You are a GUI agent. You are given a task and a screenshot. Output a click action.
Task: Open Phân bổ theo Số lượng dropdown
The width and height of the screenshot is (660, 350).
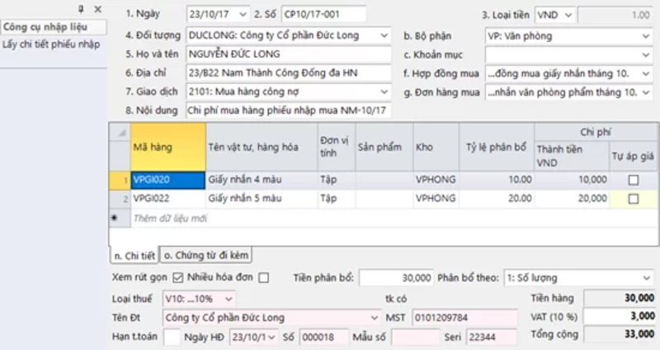click(x=646, y=278)
